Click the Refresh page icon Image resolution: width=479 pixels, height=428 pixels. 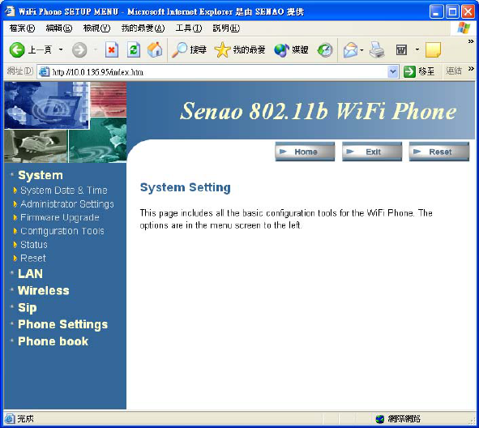coord(134,49)
